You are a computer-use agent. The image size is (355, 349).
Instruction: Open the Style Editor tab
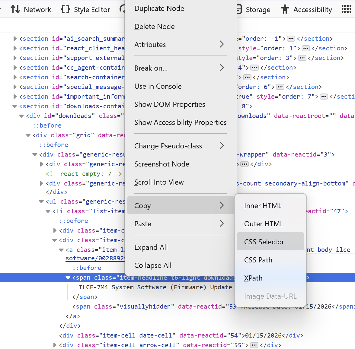(x=86, y=10)
